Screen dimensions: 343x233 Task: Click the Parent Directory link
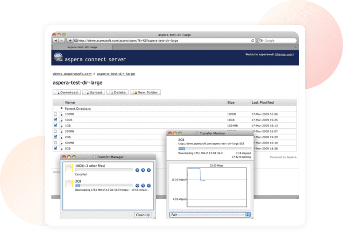[x=78, y=109]
